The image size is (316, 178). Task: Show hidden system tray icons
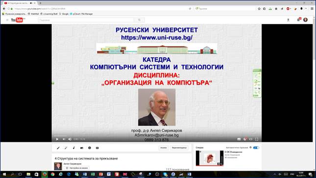tap(275, 174)
